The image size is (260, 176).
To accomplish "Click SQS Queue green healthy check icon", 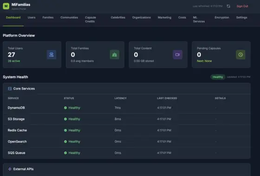I will 65,153.
